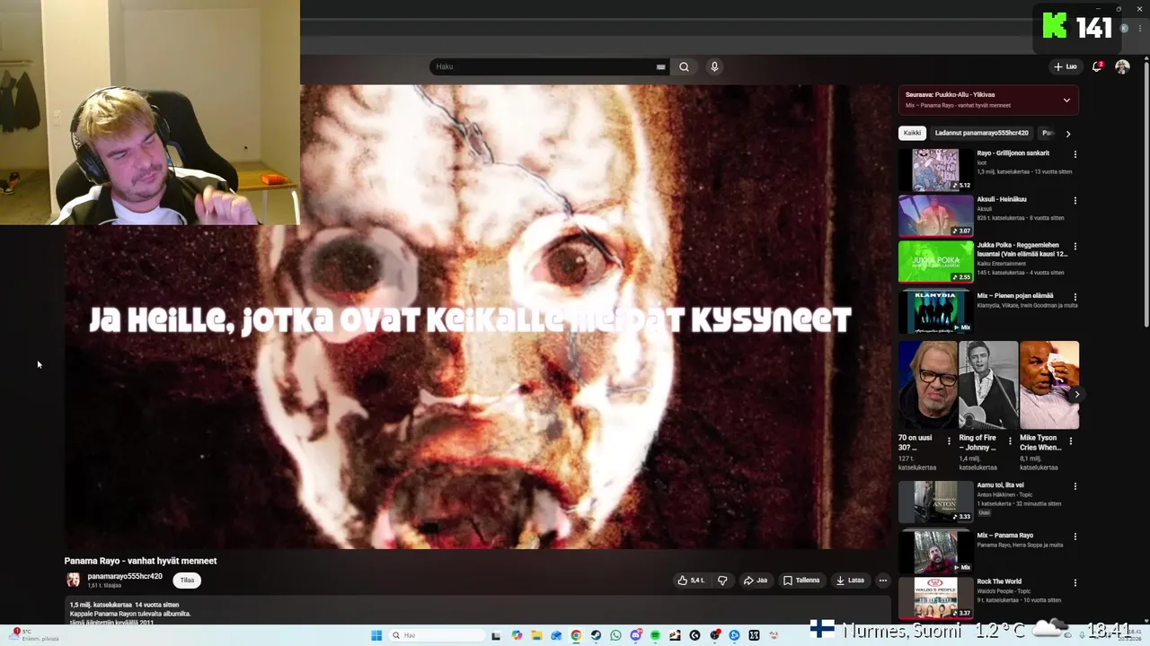Open Rock The World by Waldo's People
This screenshot has height=646, width=1150.
coord(936,598)
